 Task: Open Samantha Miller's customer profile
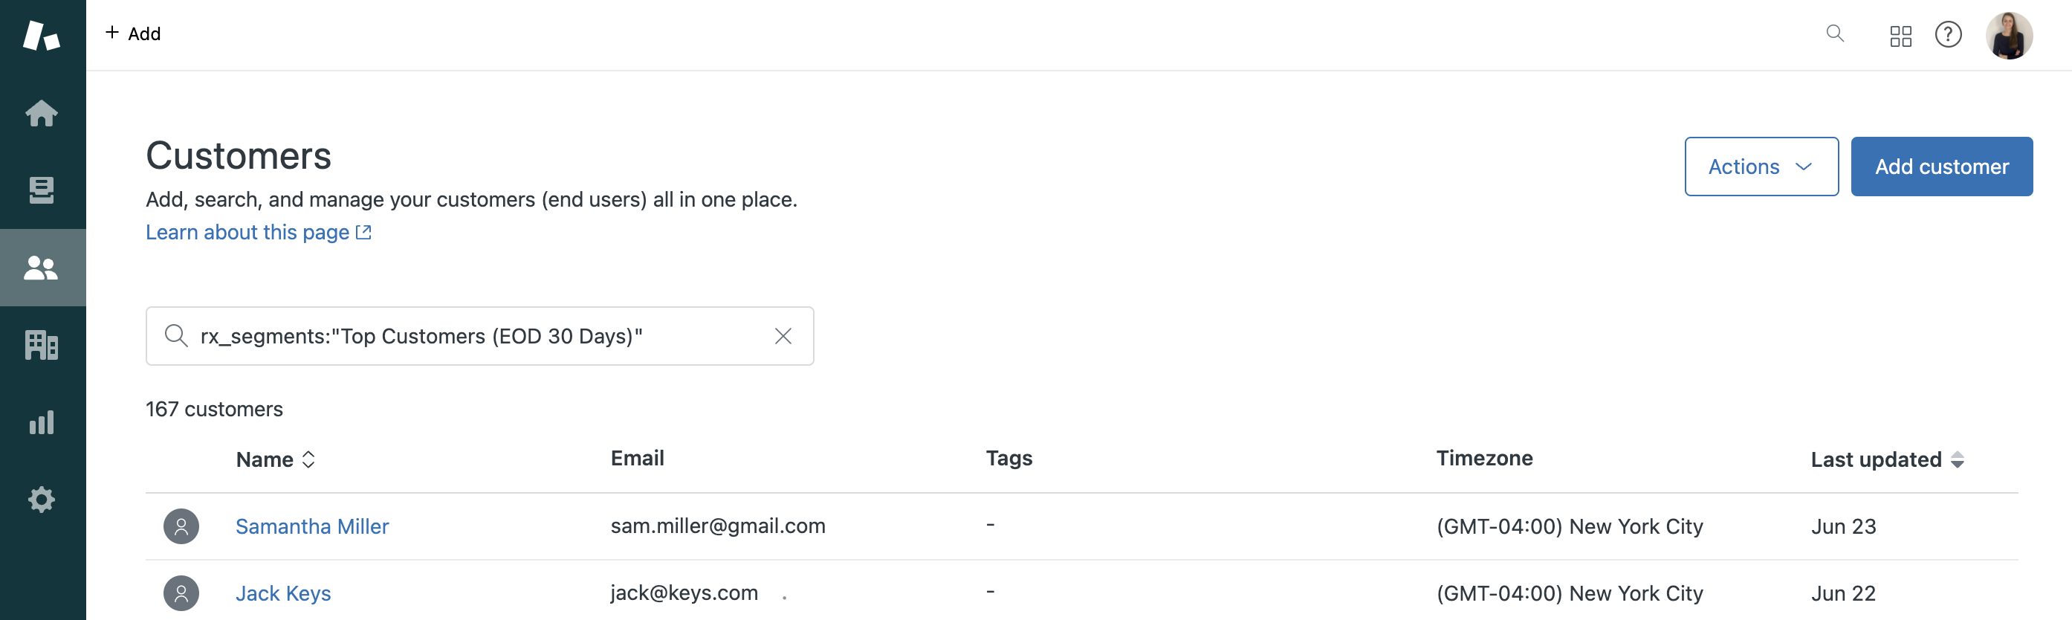pyautogui.click(x=312, y=526)
